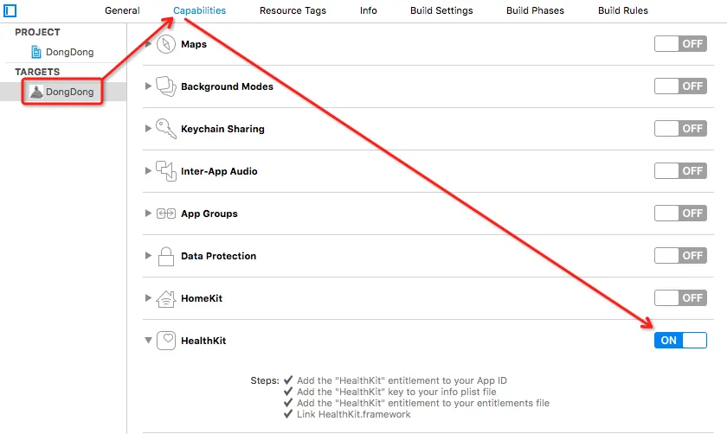This screenshot has width=727, height=434.
Task: Toggle the sidebar panel icon at top-left
Action: pos(10,11)
